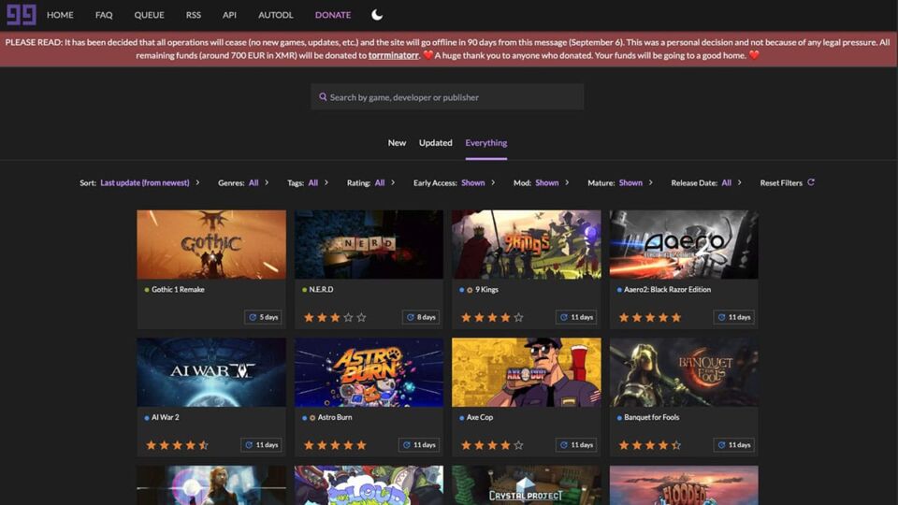Open the QUEUE page
The height and width of the screenshot is (505, 898).
coord(149,15)
